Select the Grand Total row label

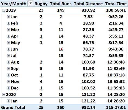pos(13,108)
